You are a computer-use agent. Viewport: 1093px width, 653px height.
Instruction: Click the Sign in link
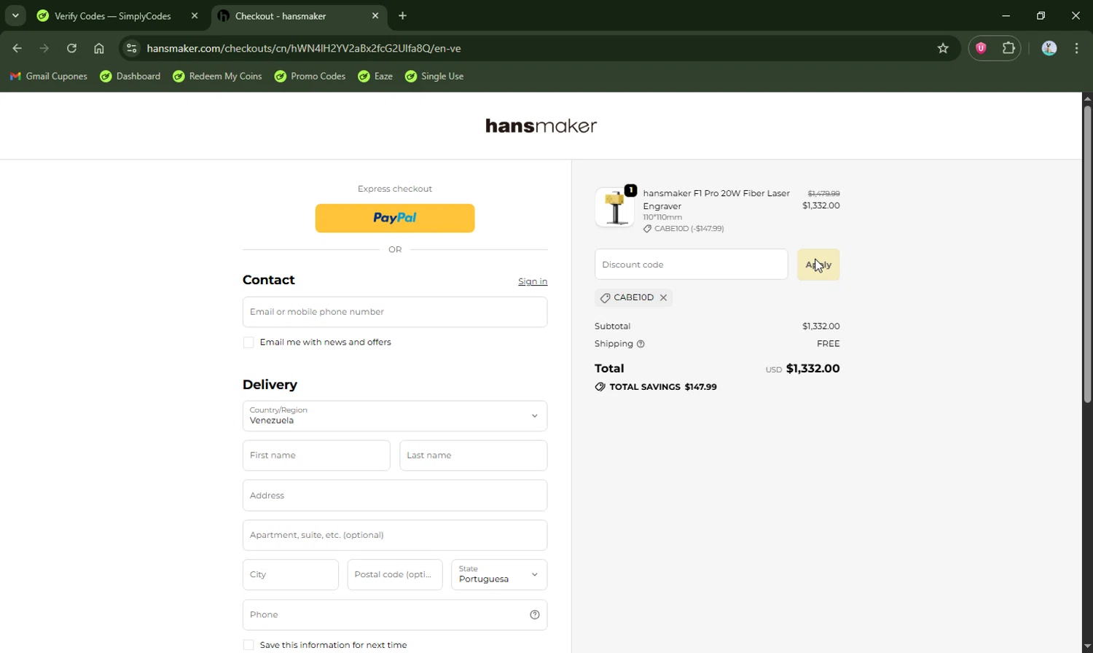(533, 281)
